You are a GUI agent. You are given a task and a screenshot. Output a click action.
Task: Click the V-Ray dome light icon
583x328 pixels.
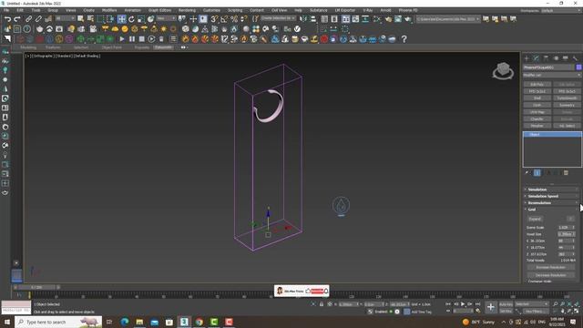pyautogui.click(x=115, y=29)
